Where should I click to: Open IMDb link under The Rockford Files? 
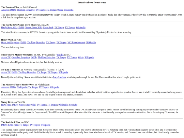(x=4, y=125)
